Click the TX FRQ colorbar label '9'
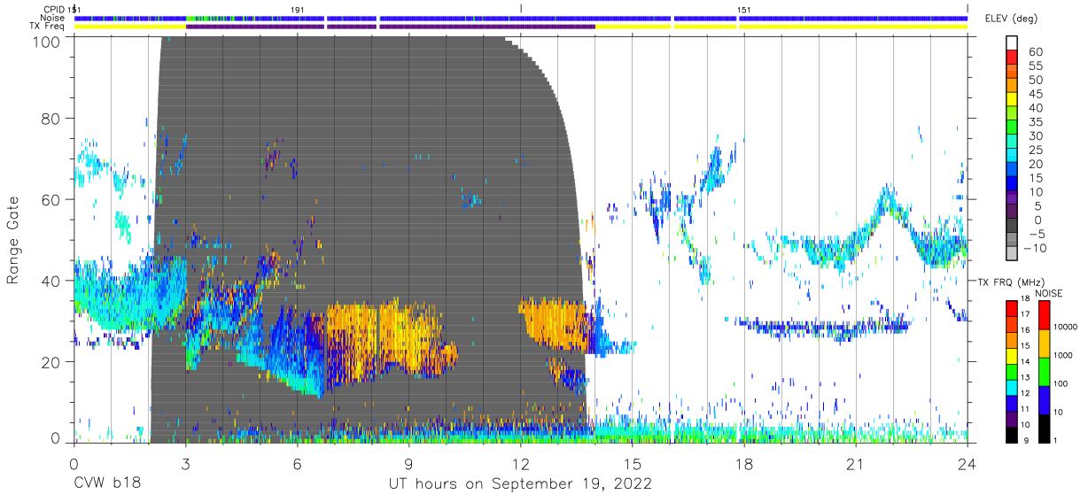 (1026, 441)
